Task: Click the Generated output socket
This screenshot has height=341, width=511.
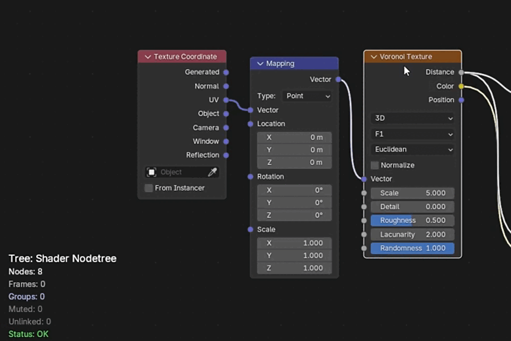Action: click(226, 72)
